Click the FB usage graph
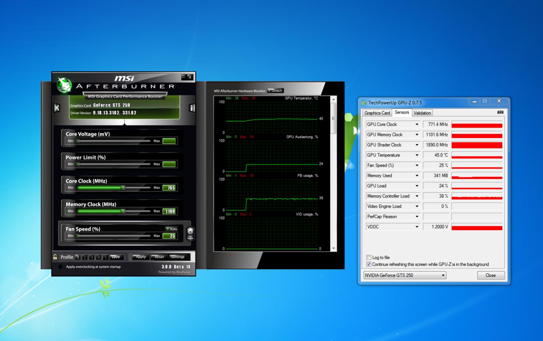The width and height of the screenshot is (543, 341). coord(272,194)
